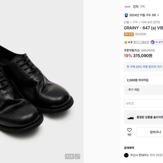Screen dimensions: 163x163
Task: Open the 후기 1,784개 reviews link
Action: [x=141, y=42]
